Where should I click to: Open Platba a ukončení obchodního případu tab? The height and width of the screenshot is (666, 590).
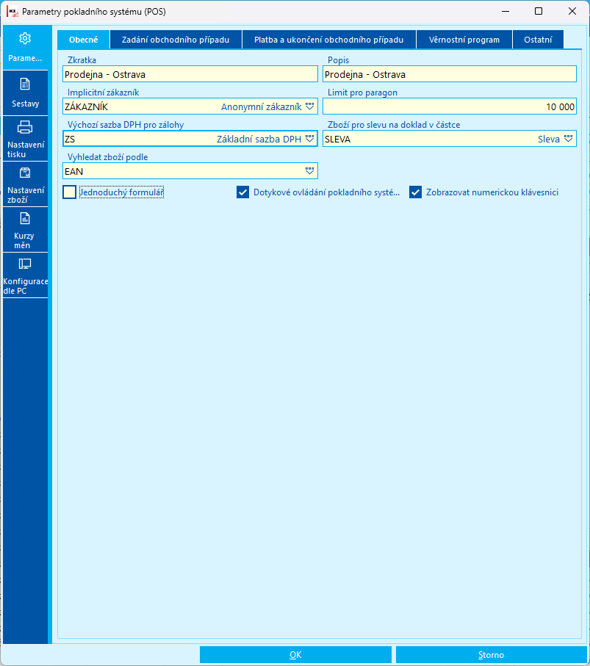329,40
